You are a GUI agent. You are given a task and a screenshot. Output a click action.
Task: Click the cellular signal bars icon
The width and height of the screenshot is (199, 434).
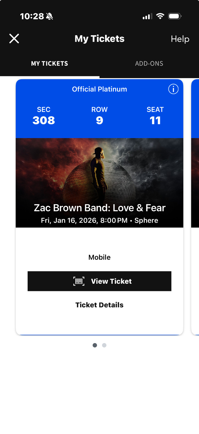tap(146, 16)
